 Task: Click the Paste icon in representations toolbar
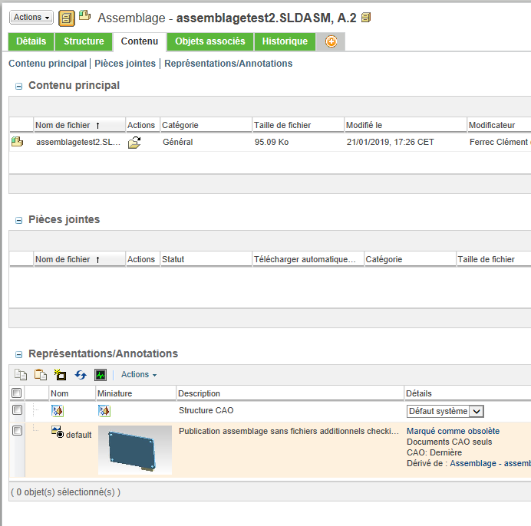tap(41, 375)
